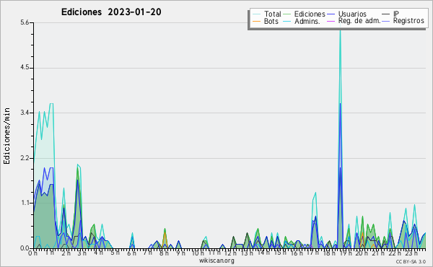Click the y-axis value 5.6
Image resolution: width=433 pixels, height=267 pixels.
tap(25, 22)
